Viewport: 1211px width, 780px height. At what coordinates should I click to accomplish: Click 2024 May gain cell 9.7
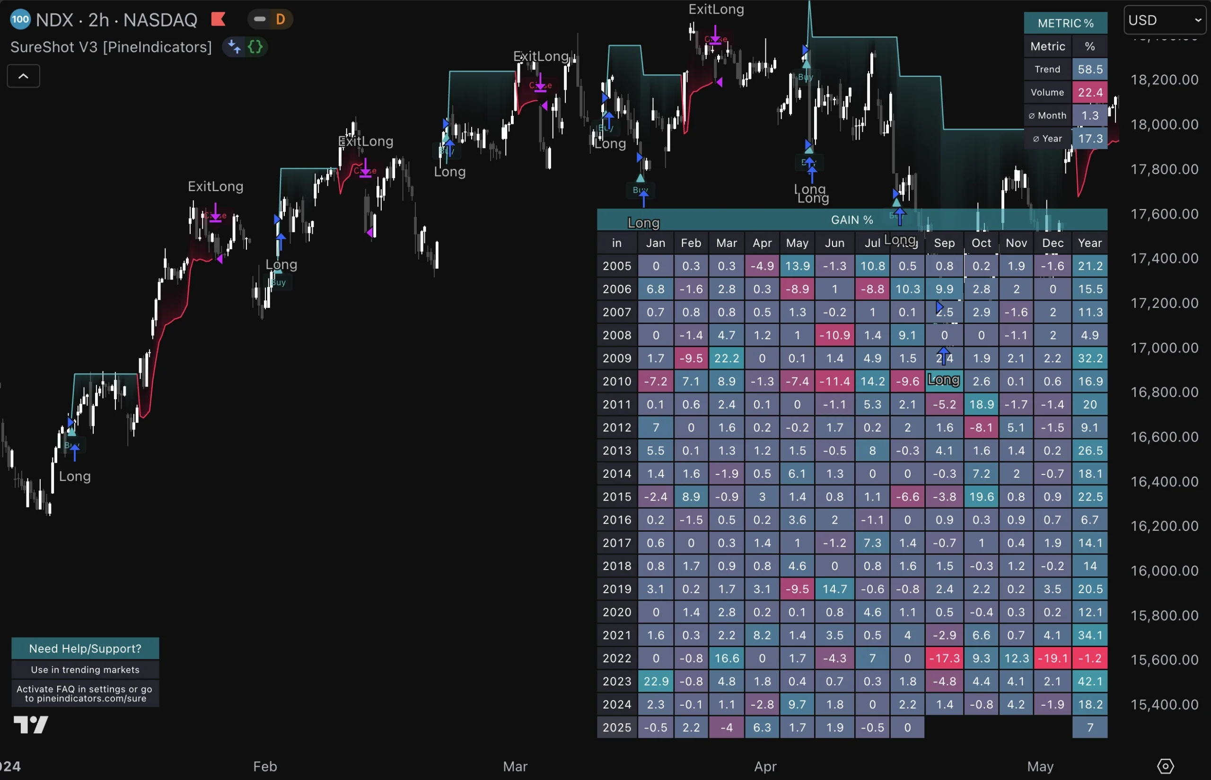[797, 704]
